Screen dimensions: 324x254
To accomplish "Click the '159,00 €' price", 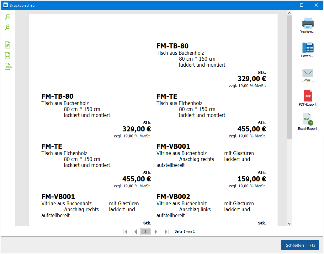I will (252, 179).
